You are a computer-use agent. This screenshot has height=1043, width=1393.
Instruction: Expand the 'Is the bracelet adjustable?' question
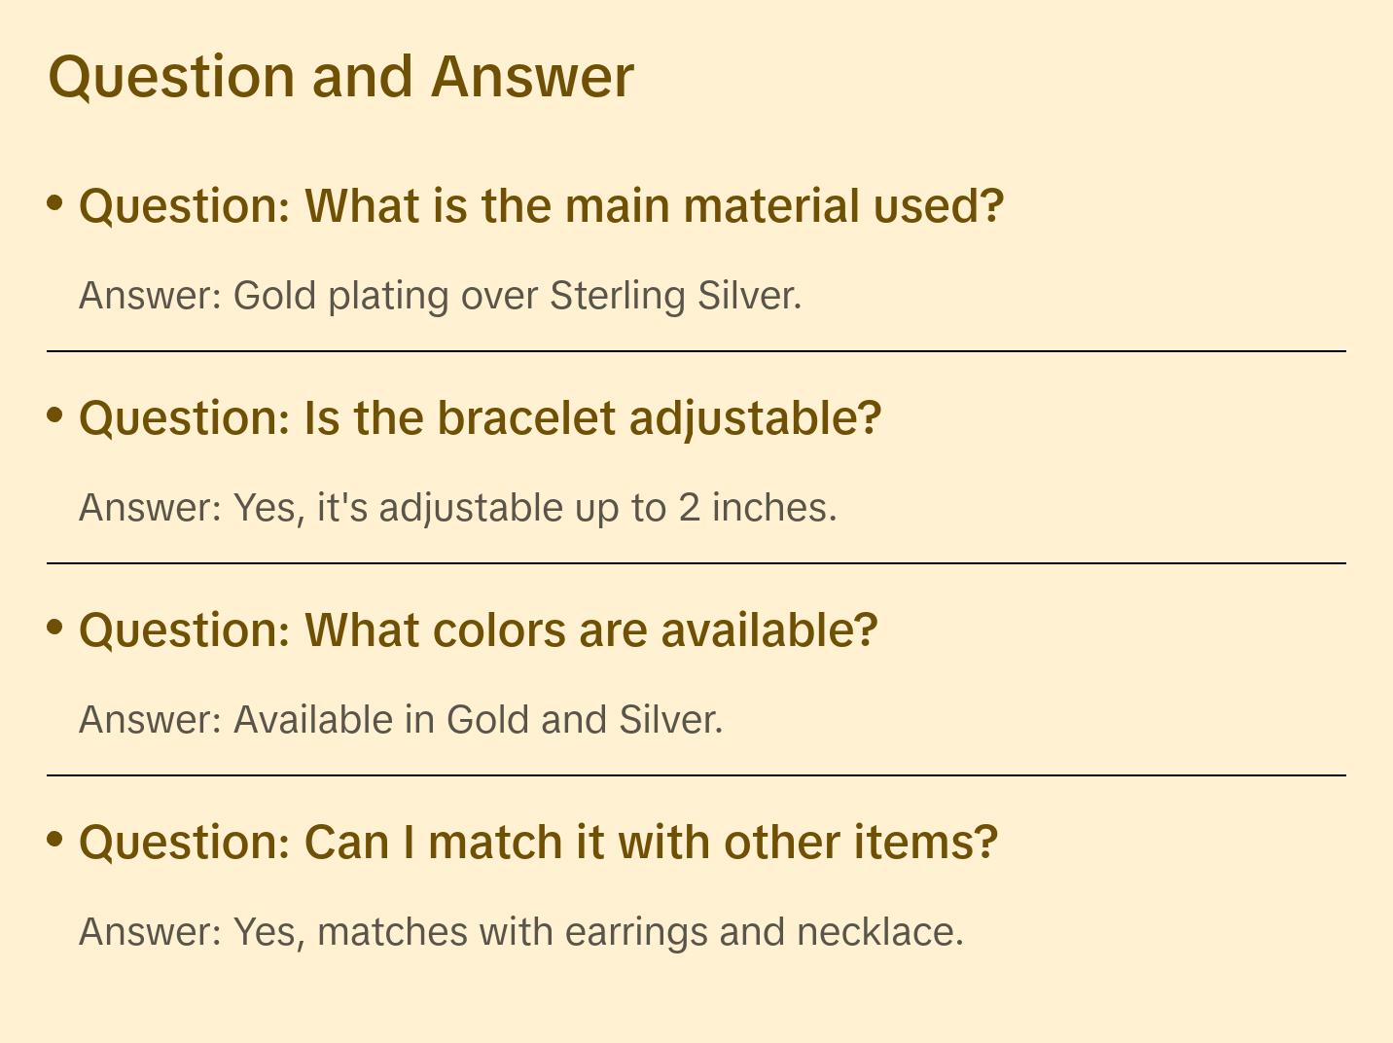(x=481, y=418)
